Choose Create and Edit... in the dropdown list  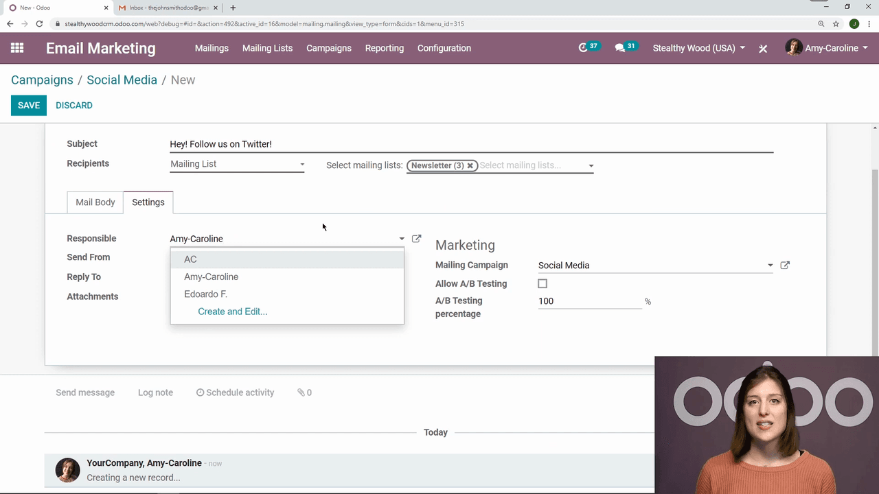pyautogui.click(x=233, y=311)
